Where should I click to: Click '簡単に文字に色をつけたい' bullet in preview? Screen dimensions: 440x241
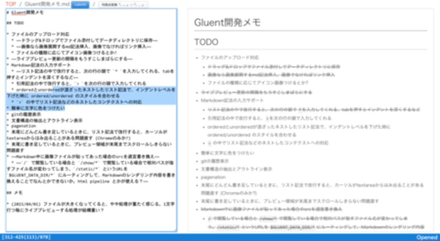tap(227, 153)
